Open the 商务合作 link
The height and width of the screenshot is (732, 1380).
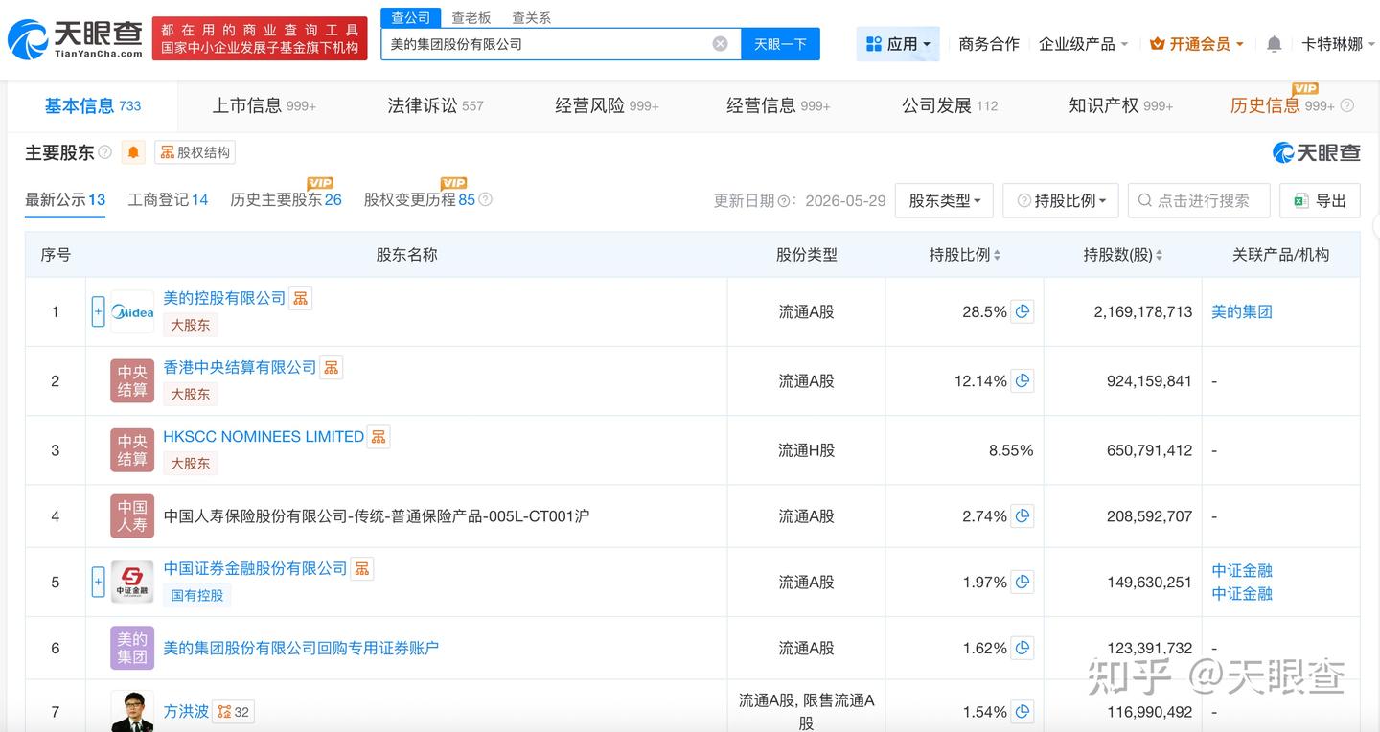click(989, 44)
